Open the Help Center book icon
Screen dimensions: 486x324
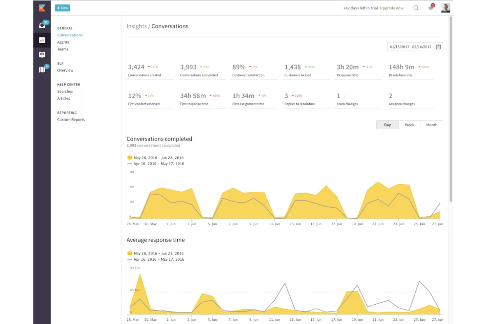pos(42,55)
